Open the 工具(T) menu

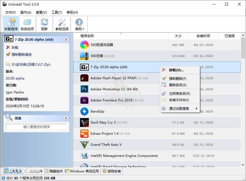tap(57, 12)
